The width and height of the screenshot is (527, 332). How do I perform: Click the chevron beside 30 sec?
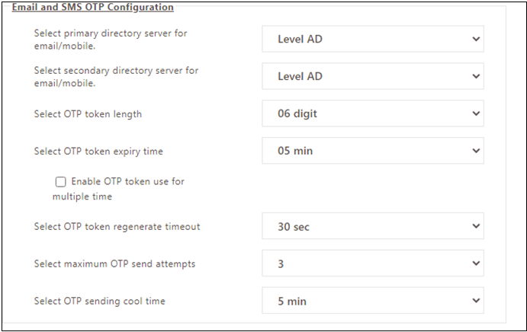[x=476, y=226]
